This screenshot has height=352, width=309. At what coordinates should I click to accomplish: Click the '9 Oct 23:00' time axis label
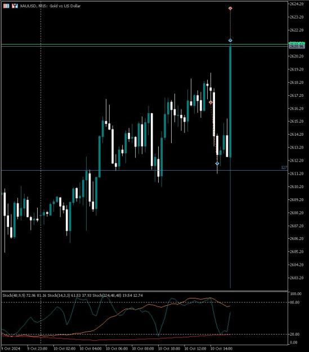click(37, 349)
